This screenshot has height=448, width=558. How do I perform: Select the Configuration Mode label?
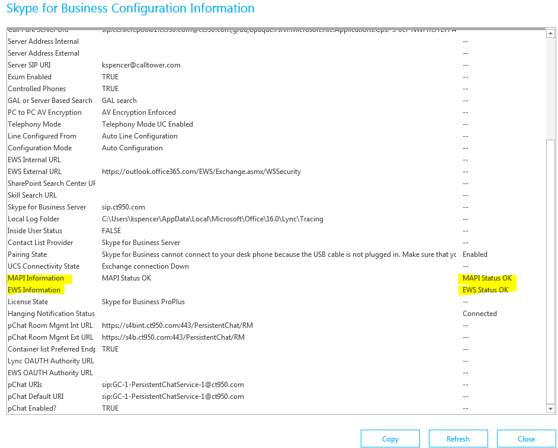click(40, 148)
